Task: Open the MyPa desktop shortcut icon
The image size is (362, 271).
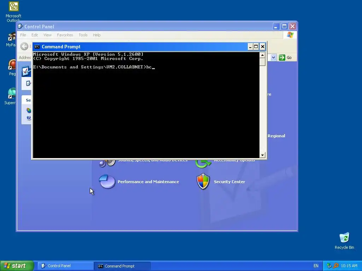Action: point(12,37)
